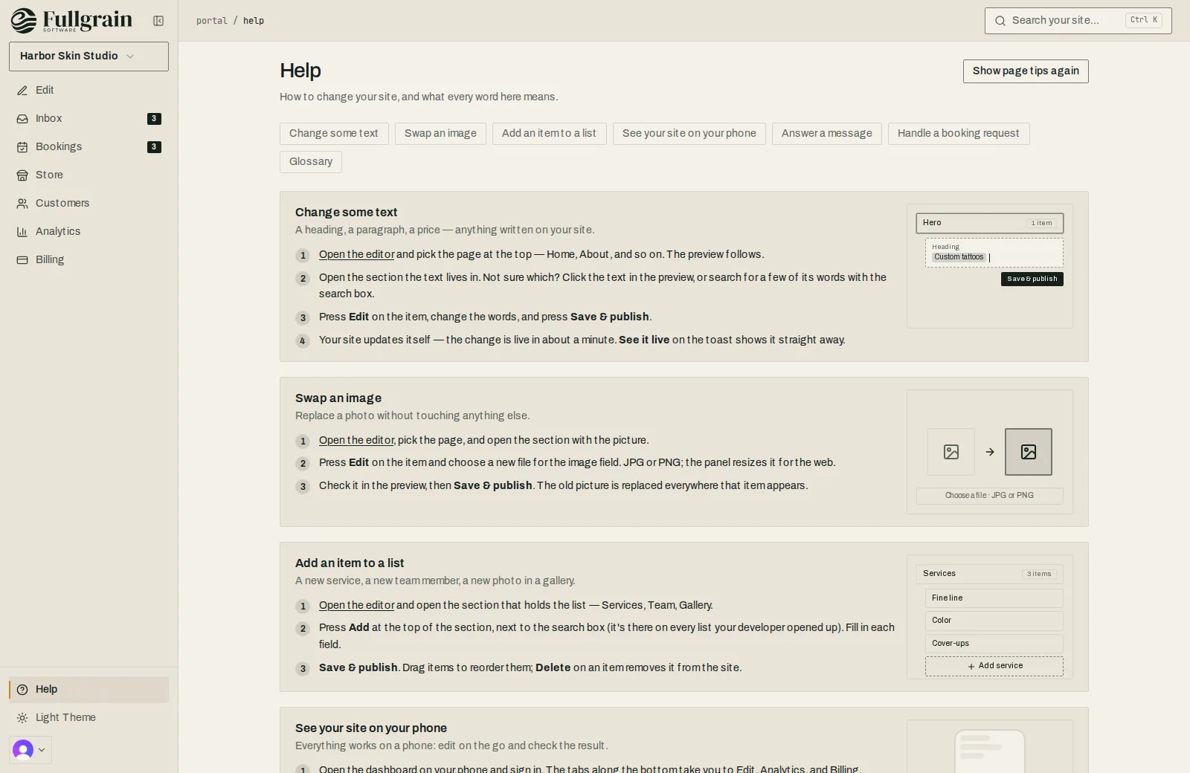Viewport: 1190px width, 773px height.
Task: Click the highlighted image icon in Swap illustration
Action: [1029, 452]
